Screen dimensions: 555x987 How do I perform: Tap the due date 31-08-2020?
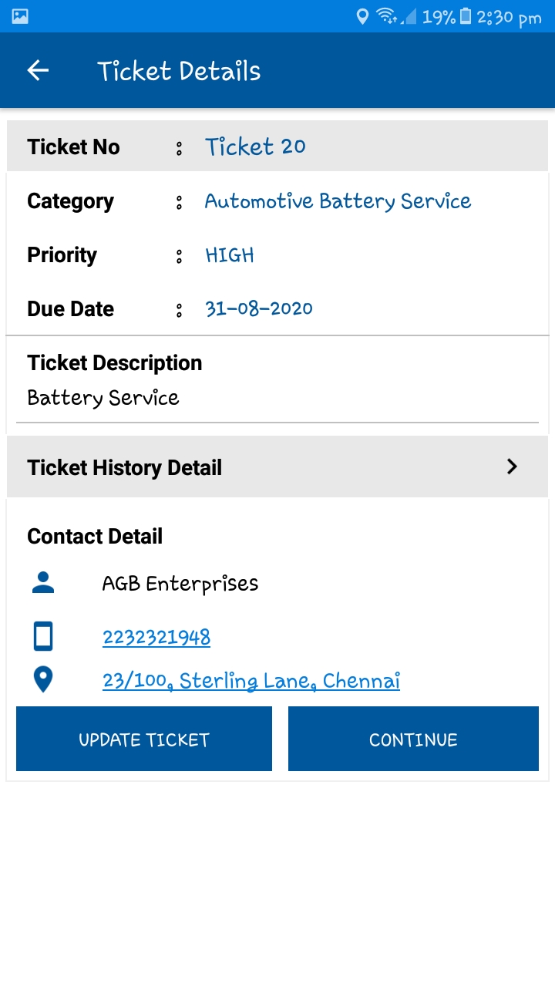(x=259, y=309)
